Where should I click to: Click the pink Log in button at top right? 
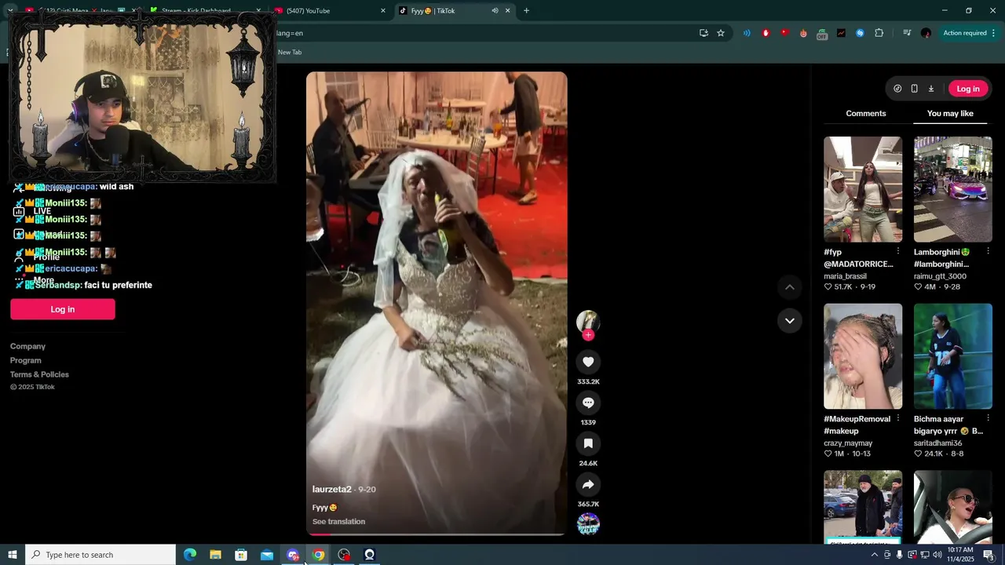coord(967,89)
